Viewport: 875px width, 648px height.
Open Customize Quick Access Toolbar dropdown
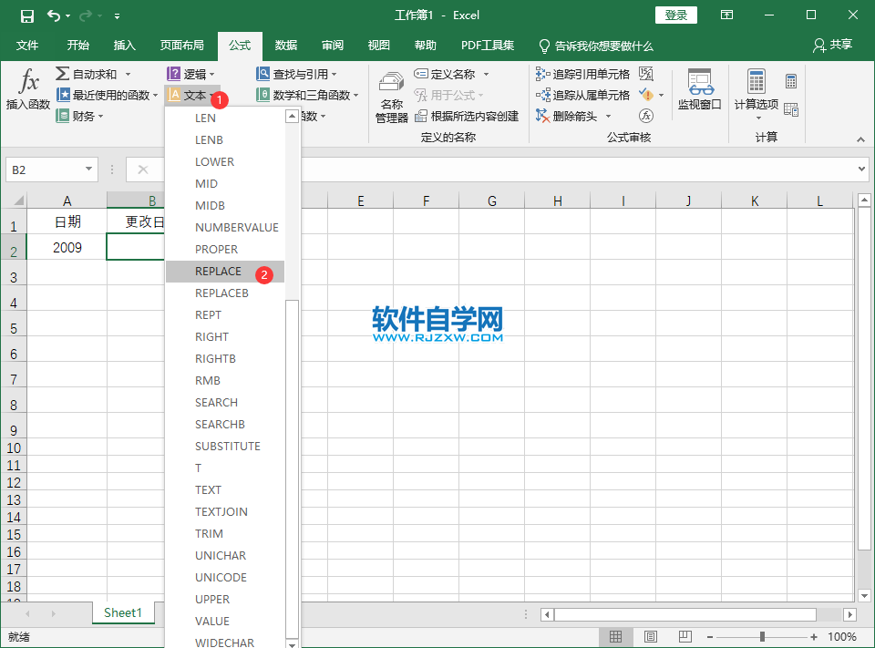coord(118,16)
